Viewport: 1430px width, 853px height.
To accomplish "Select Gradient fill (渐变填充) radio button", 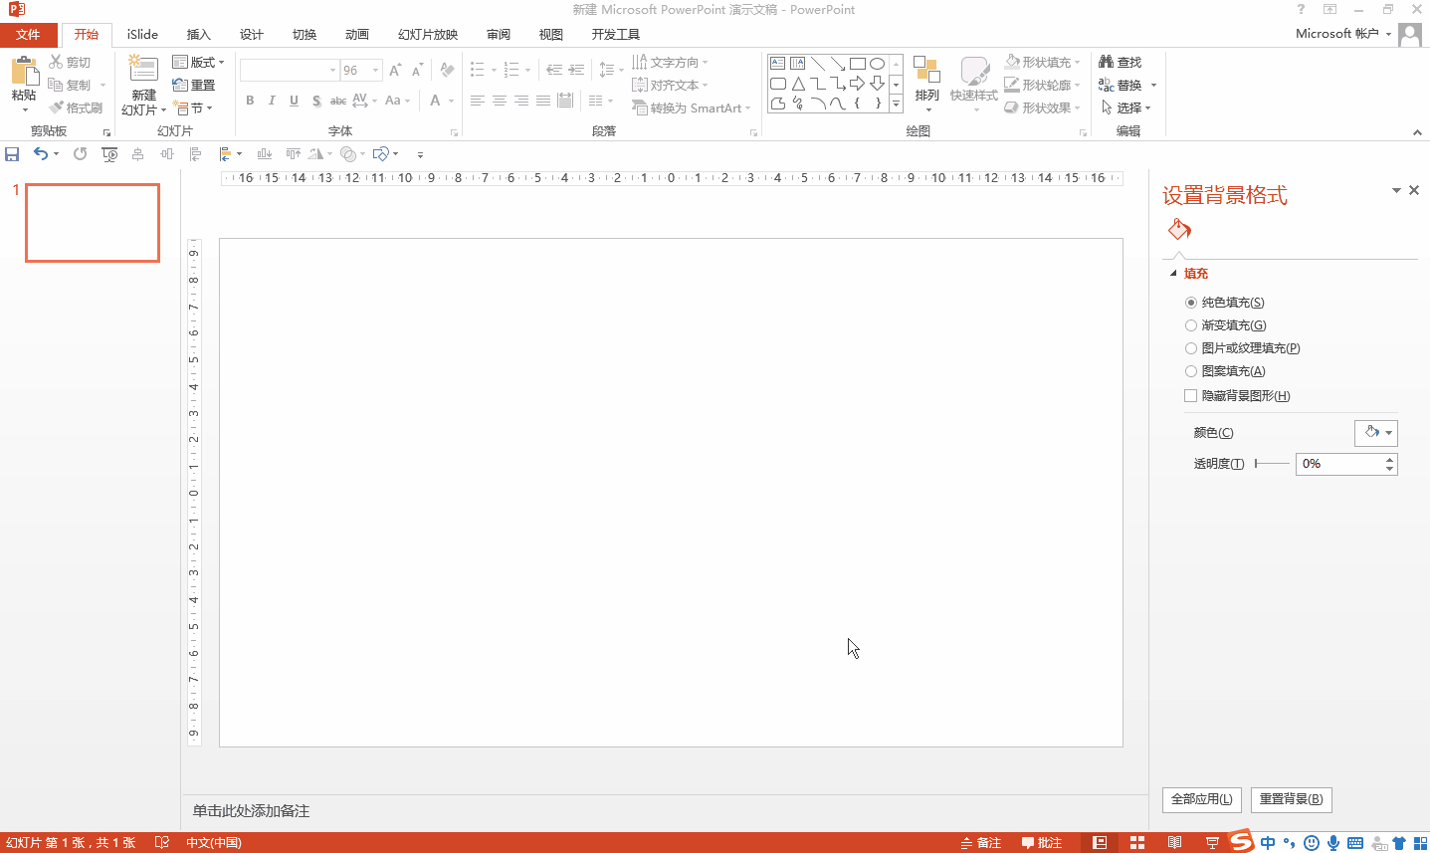I will [x=1191, y=325].
